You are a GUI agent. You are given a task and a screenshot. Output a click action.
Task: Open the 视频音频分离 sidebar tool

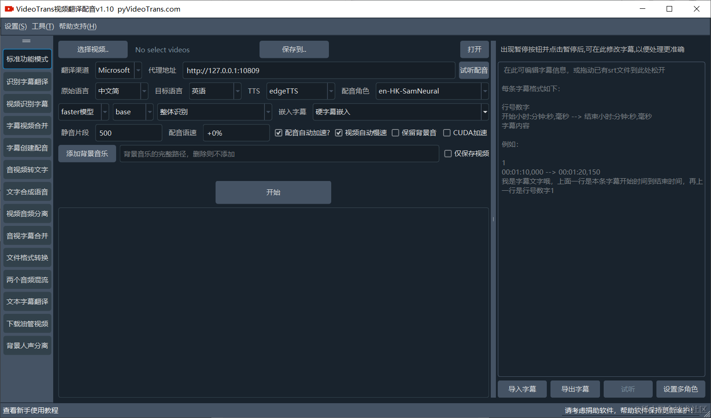[27, 213]
